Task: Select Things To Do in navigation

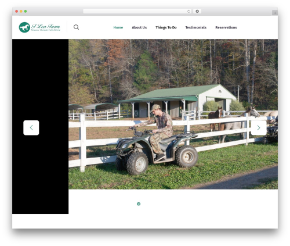Action: coord(166,27)
